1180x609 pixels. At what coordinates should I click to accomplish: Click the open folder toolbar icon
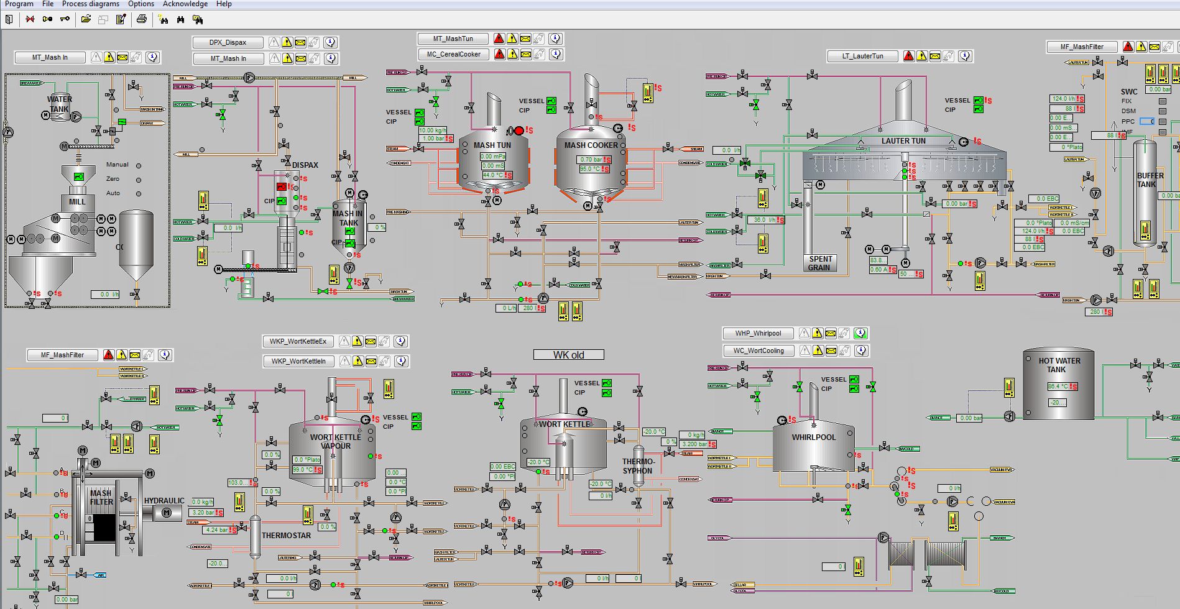click(x=86, y=19)
